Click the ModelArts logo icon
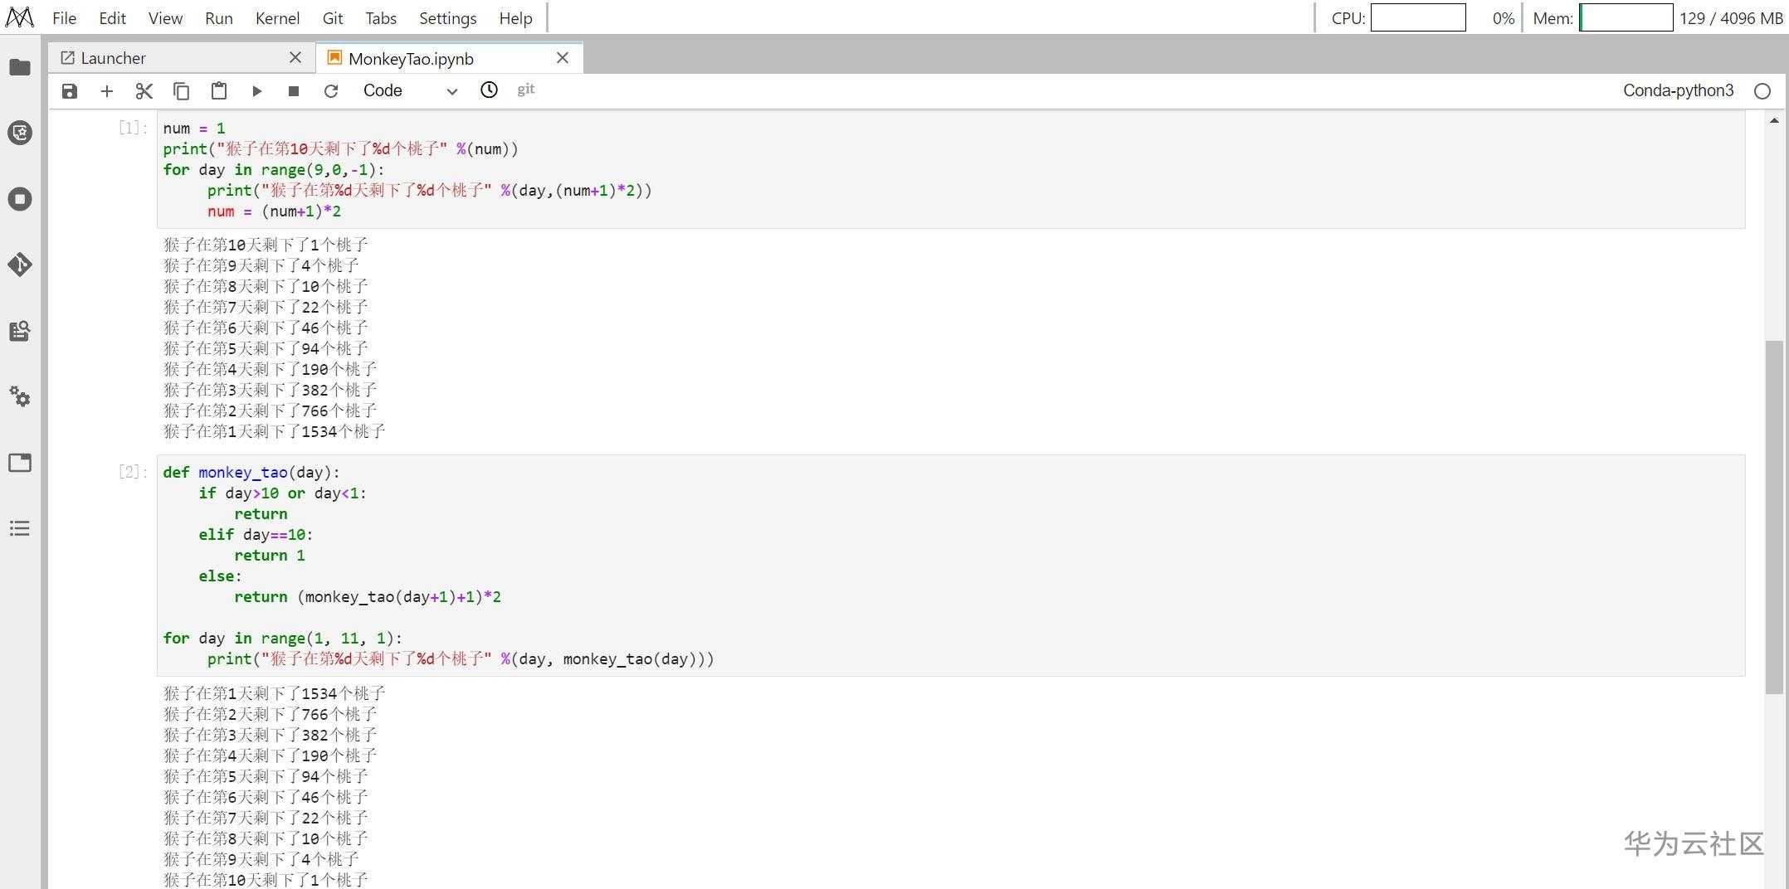This screenshot has width=1789, height=889. pyautogui.click(x=19, y=17)
